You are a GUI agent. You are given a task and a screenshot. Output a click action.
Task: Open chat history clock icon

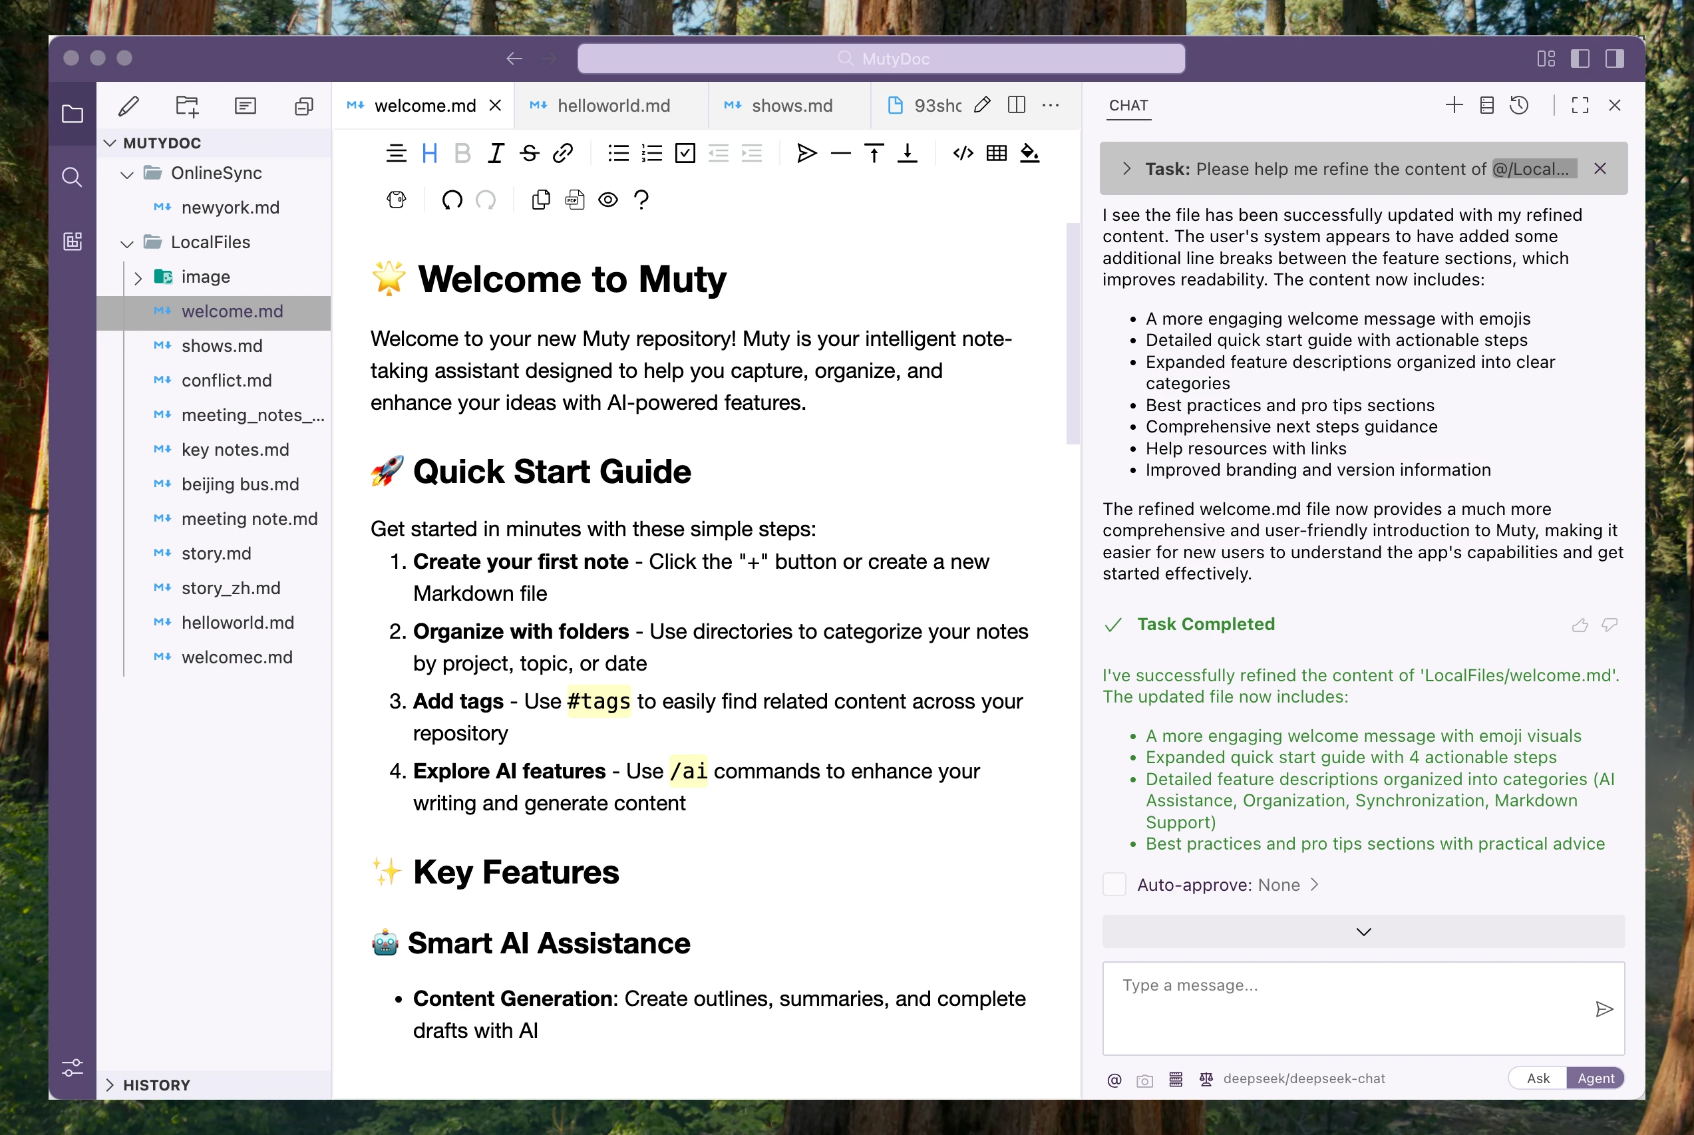(x=1519, y=106)
